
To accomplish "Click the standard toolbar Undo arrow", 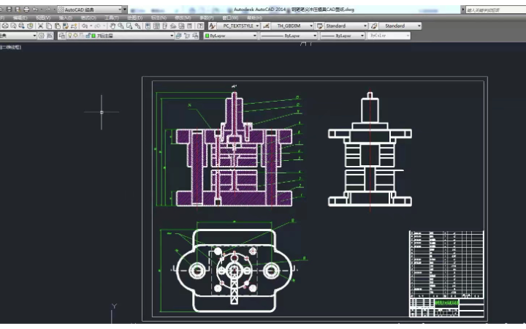I will pyautogui.click(x=85, y=26).
